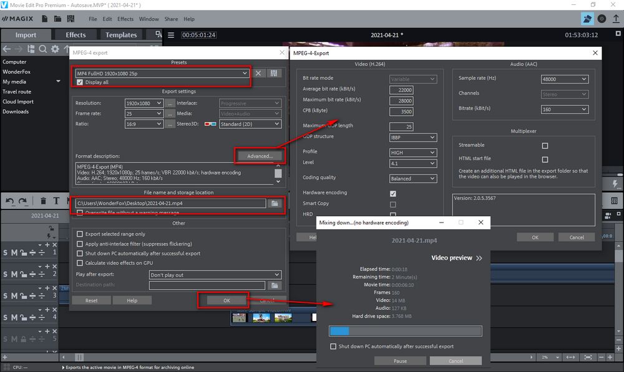Browse folder icon next to export file path
Image resolution: width=624 pixels, height=372 pixels.
(275, 203)
